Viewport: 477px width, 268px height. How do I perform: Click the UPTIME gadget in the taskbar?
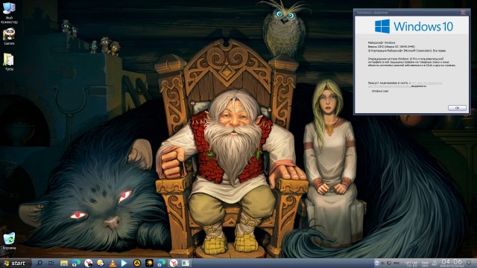tap(411, 264)
